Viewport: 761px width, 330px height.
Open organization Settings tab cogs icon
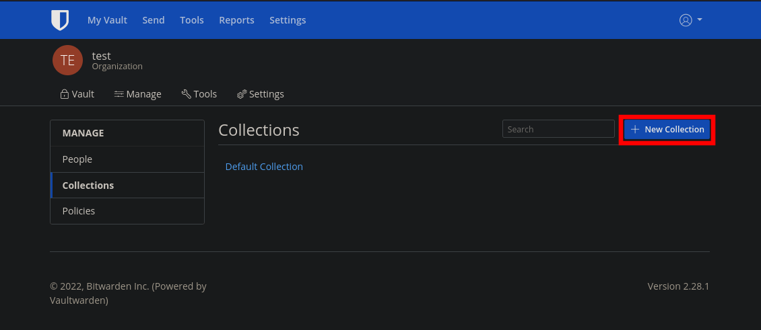[242, 94]
